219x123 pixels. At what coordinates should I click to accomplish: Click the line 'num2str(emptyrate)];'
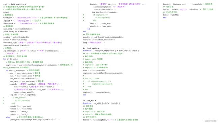pos(105,9)
